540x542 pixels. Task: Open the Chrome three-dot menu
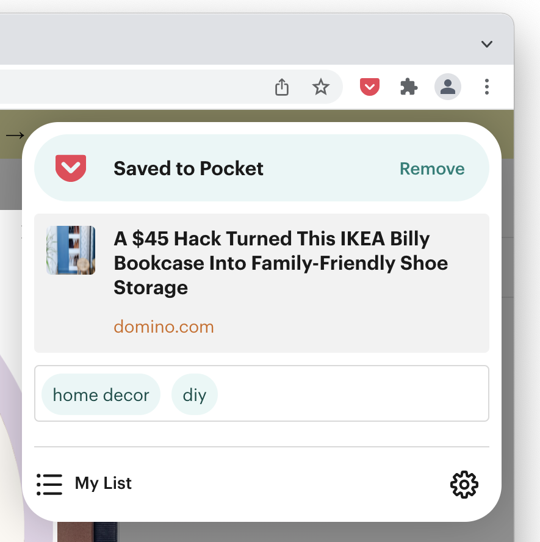click(486, 87)
